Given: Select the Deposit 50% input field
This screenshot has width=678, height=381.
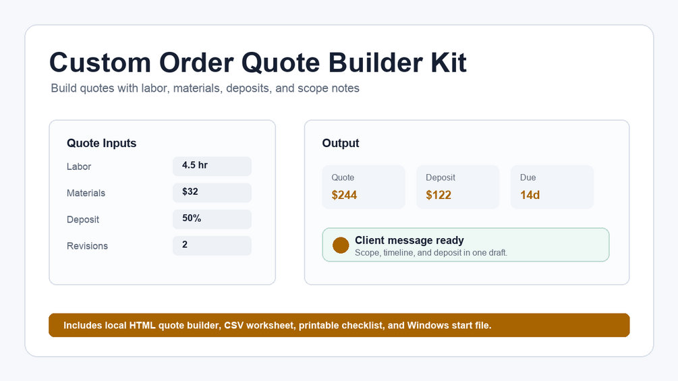Looking at the screenshot, I should (x=212, y=219).
